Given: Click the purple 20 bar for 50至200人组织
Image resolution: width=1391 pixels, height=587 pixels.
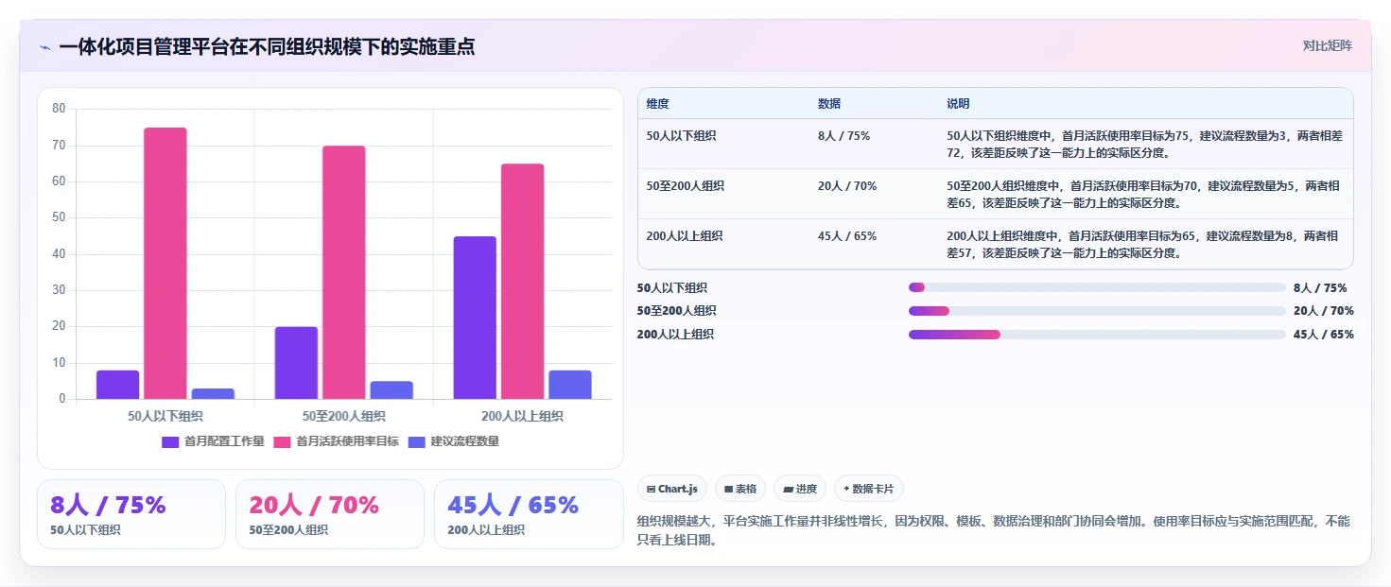Looking at the screenshot, I should 296,363.
